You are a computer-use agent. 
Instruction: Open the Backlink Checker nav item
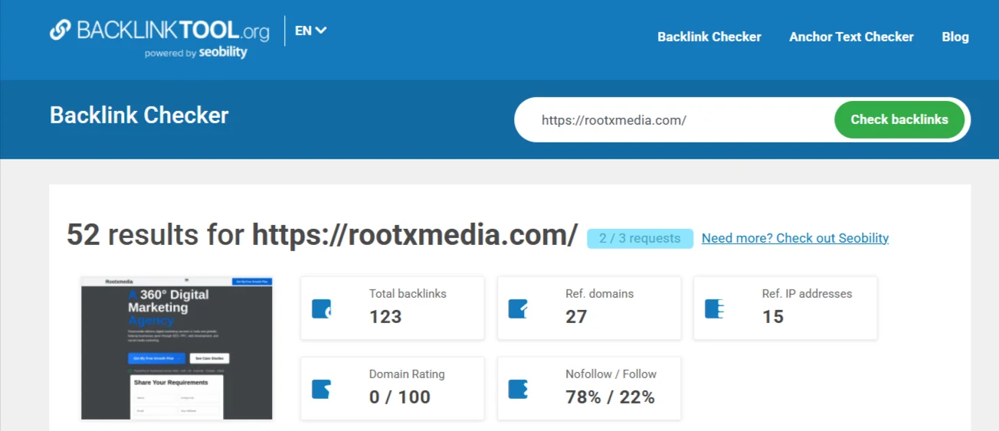click(709, 37)
